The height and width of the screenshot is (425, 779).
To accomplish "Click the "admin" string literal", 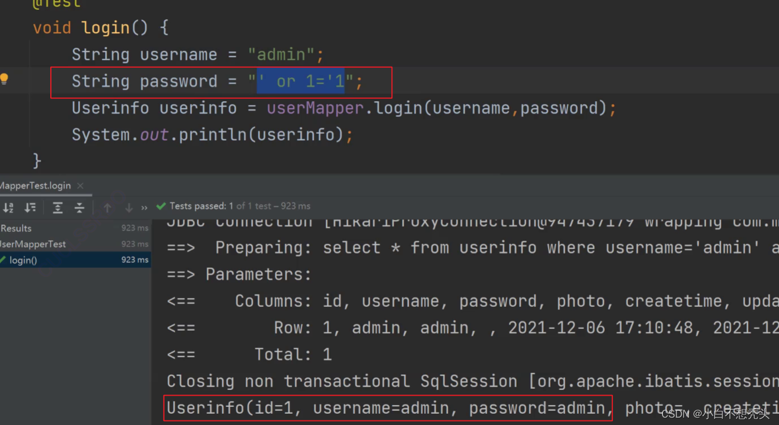I will [x=281, y=54].
